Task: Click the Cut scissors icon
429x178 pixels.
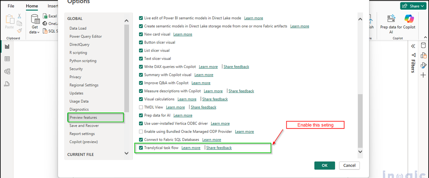Action: click(x=19, y=16)
